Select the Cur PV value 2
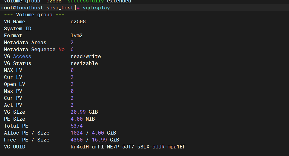The width and height of the screenshot is (289, 156). point(72,98)
